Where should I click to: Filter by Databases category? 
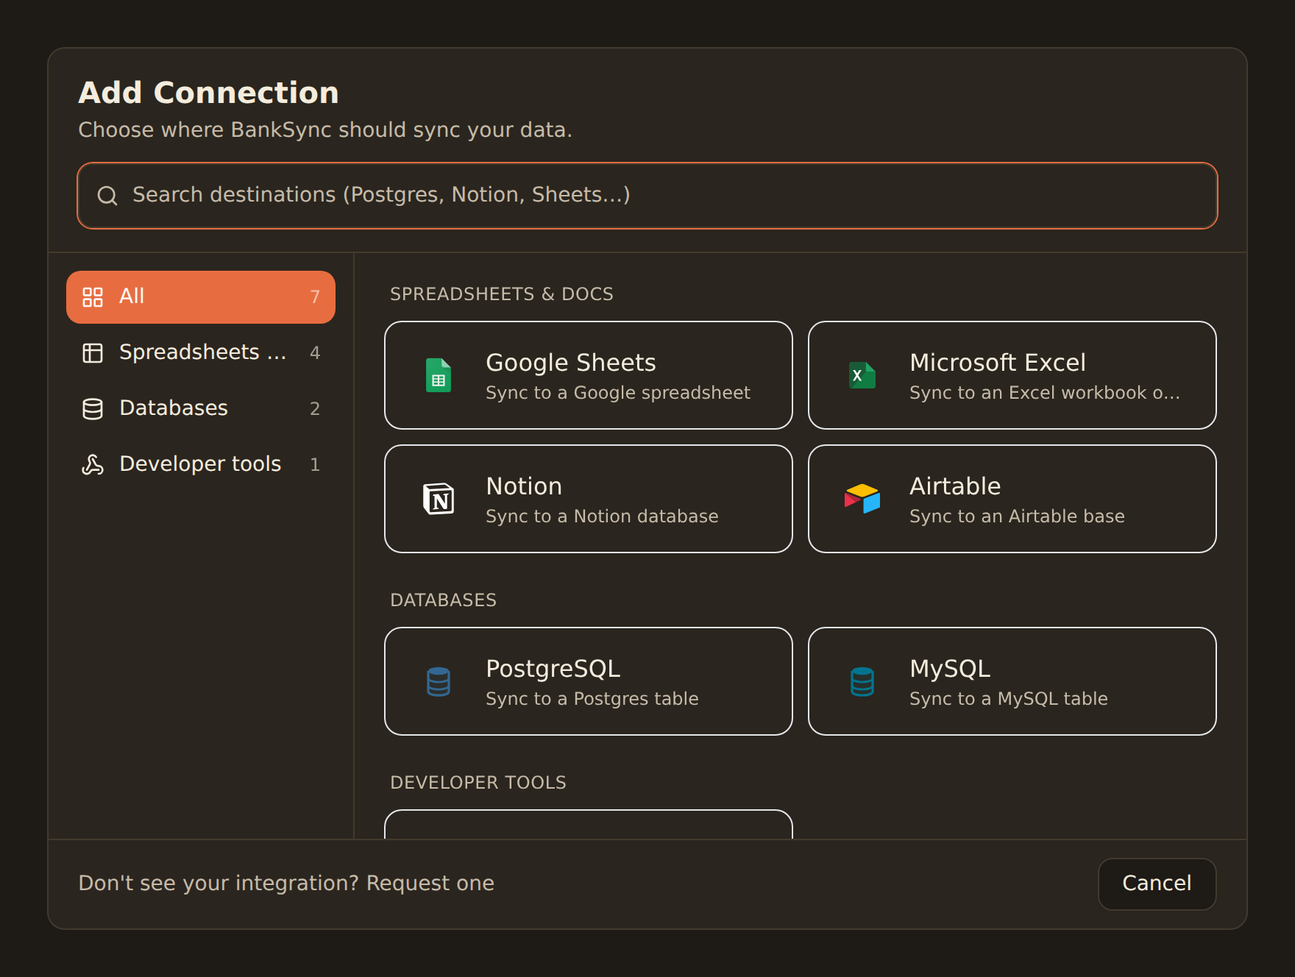tap(201, 409)
